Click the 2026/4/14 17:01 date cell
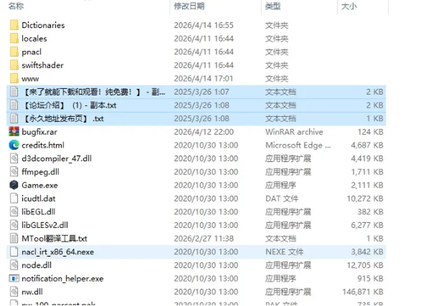This screenshot has height=306, width=431. click(x=204, y=79)
